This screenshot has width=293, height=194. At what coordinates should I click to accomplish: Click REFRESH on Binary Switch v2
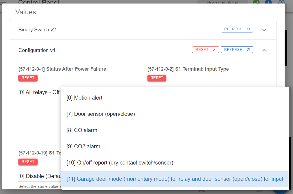coord(237,29)
